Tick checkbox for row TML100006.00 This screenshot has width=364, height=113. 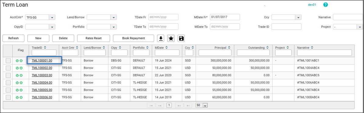[x=8, y=98]
